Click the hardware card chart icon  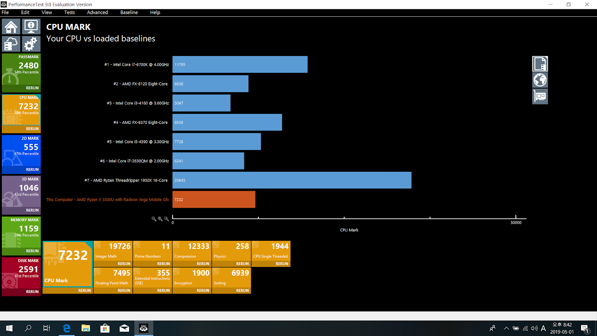(540, 96)
